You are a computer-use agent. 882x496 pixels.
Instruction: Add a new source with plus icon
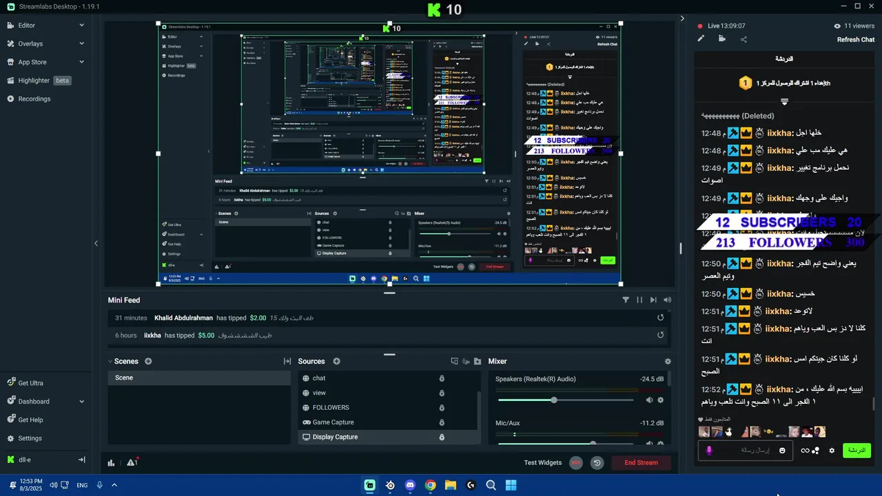[x=337, y=362]
